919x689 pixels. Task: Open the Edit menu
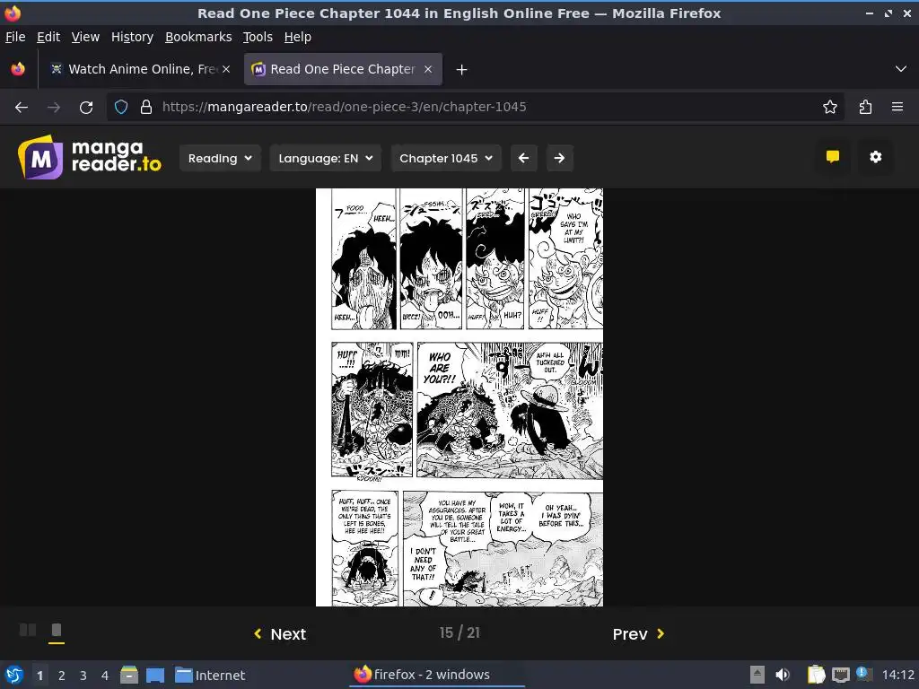(x=48, y=37)
